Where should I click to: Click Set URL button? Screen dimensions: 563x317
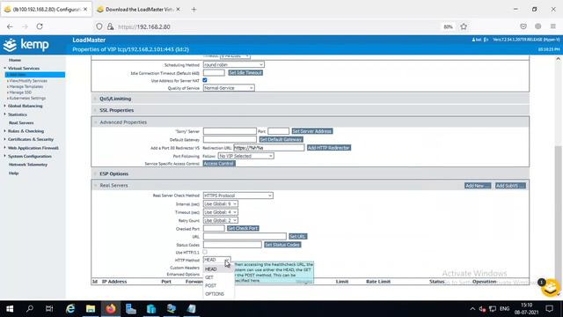[297, 237]
